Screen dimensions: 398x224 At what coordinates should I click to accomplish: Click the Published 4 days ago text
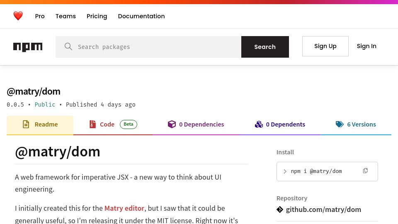click(100, 105)
